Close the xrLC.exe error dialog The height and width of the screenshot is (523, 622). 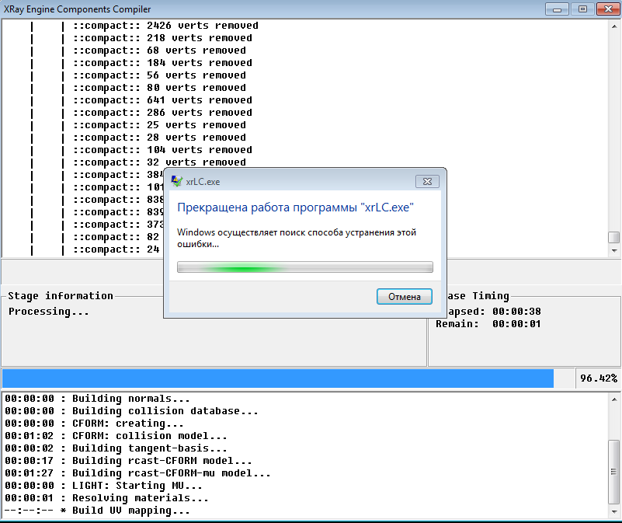tap(428, 181)
